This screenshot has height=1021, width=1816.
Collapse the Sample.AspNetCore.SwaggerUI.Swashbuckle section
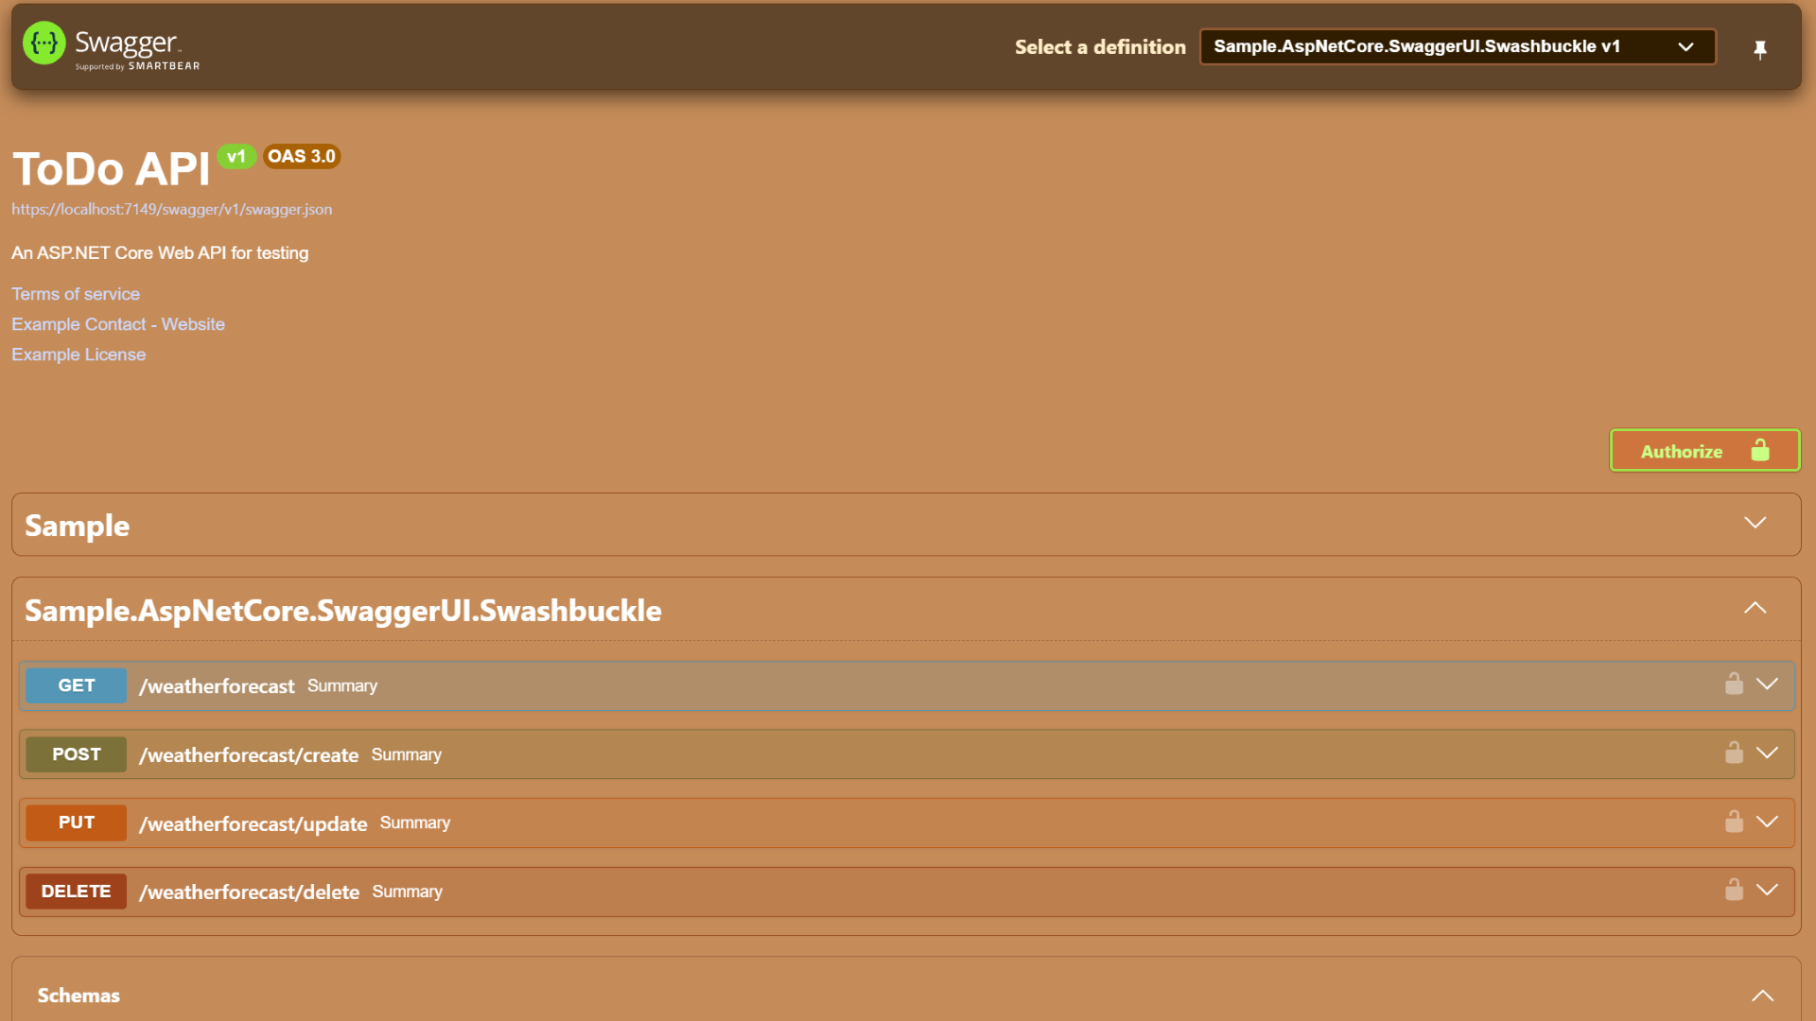1755,608
